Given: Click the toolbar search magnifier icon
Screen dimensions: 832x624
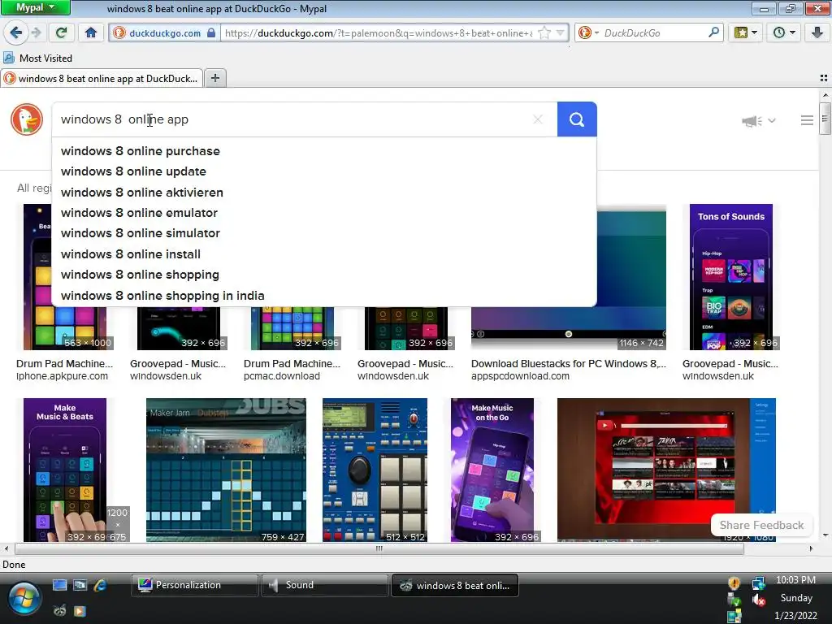Looking at the screenshot, I should (x=714, y=32).
